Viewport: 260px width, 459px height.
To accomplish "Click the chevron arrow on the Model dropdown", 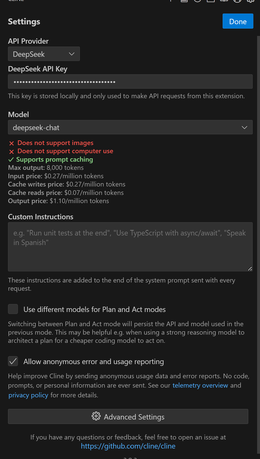I will click(244, 127).
